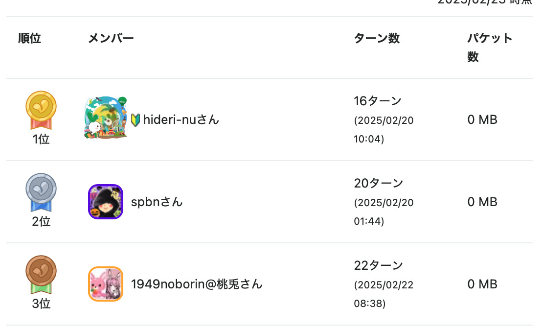
Task: Open the spbnさん member link
Action: pyautogui.click(x=157, y=202)
